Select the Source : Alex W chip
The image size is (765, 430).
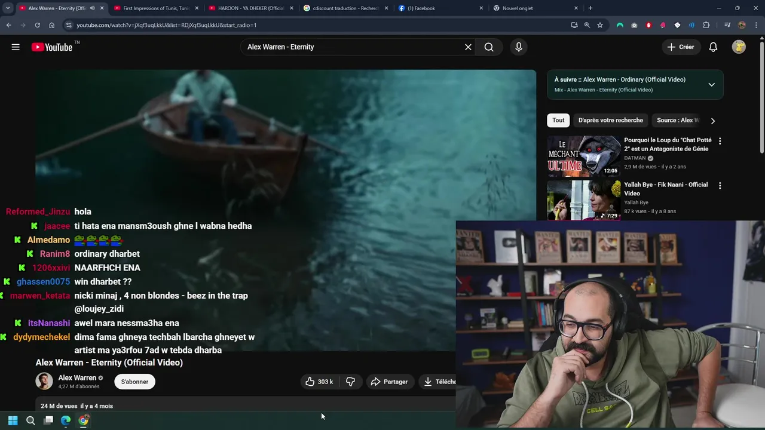coord(677,120)
